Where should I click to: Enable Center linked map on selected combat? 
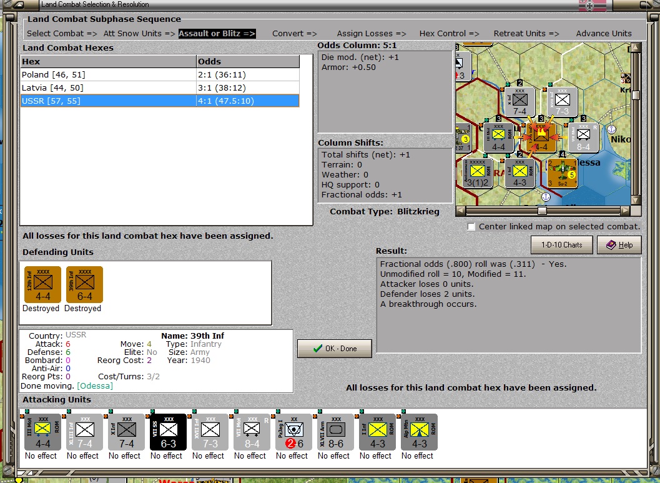(x=471, y=227)
